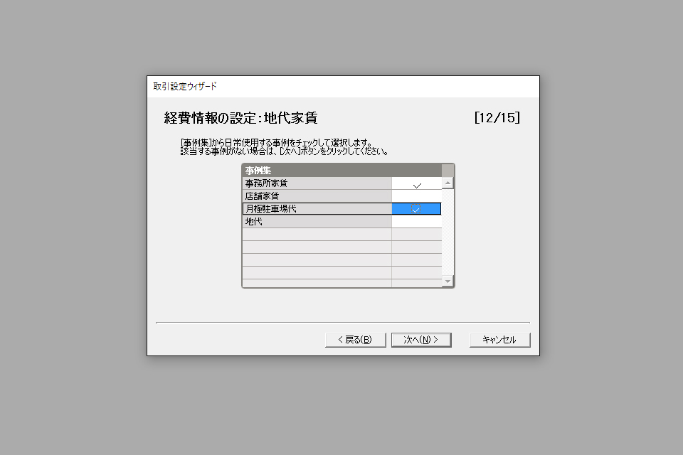This screenshot has height=455, width=683.
Task: Cancel the wizard with キャンセル button
Action: click(499, 340)
